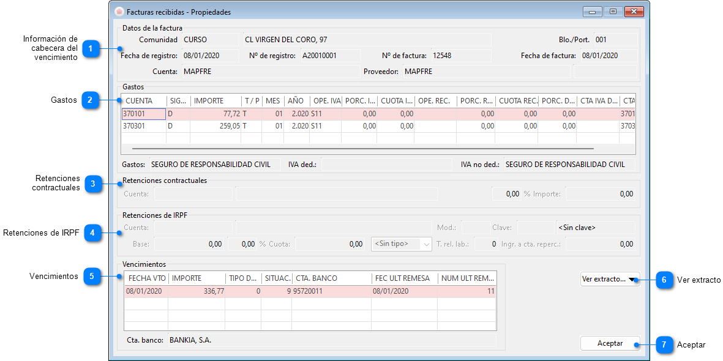Click the CTA. BANCO column header

[x=332, y=278]
